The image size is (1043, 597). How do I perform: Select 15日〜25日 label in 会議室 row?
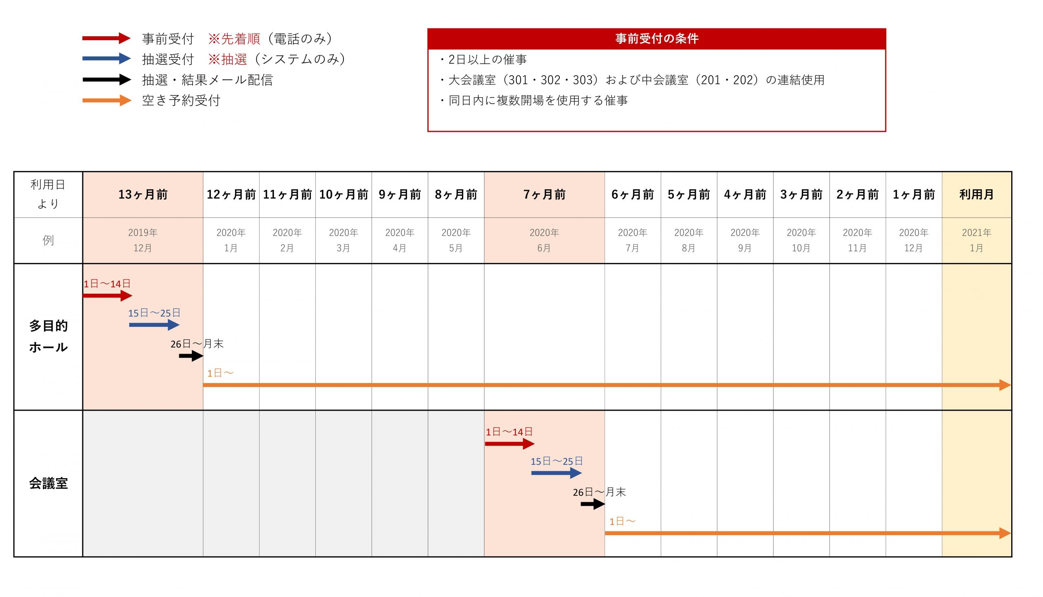(x=557, y=461)
